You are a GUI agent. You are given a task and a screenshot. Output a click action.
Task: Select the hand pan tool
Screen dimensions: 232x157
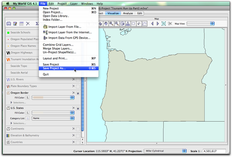pos(106,24)
